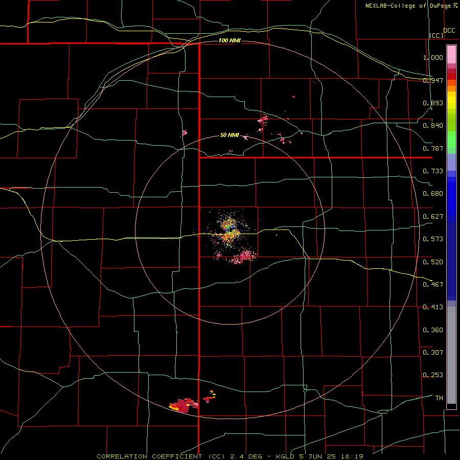Image resolution: width=460 pixels, height=460 pixels.
Task: Select the 0.467 scale value
Action: pyautogui.click(x=433, y=285)
